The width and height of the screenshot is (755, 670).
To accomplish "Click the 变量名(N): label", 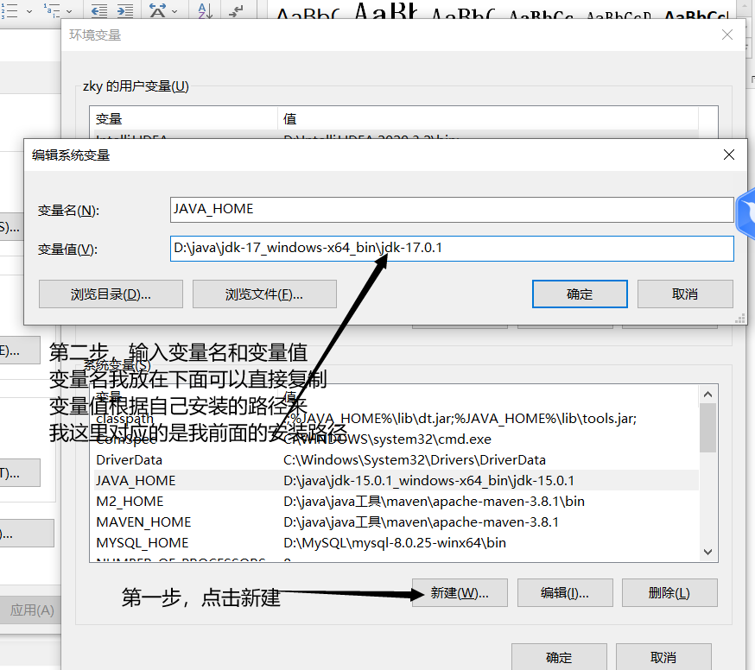I will [x=68, y=211].
